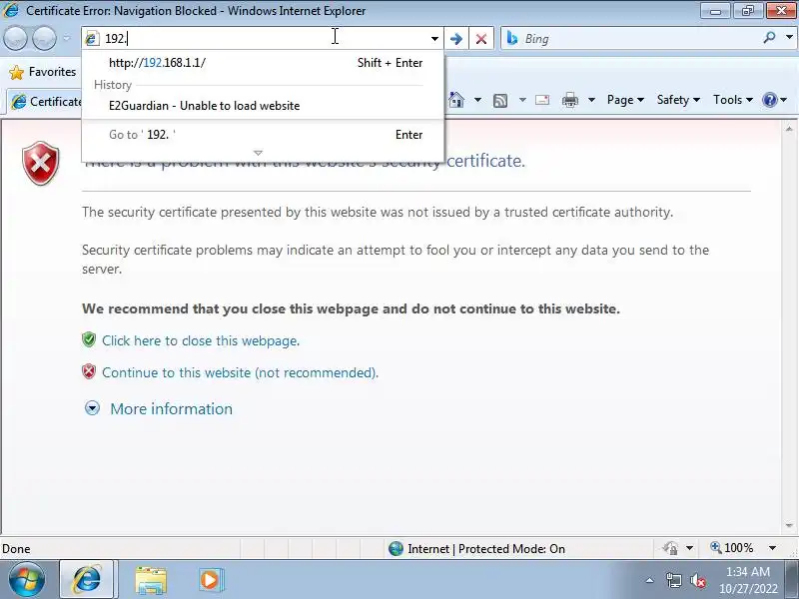Select the Certificate Error tab
This screenshot has width=799, height=599.
point(46,102)
